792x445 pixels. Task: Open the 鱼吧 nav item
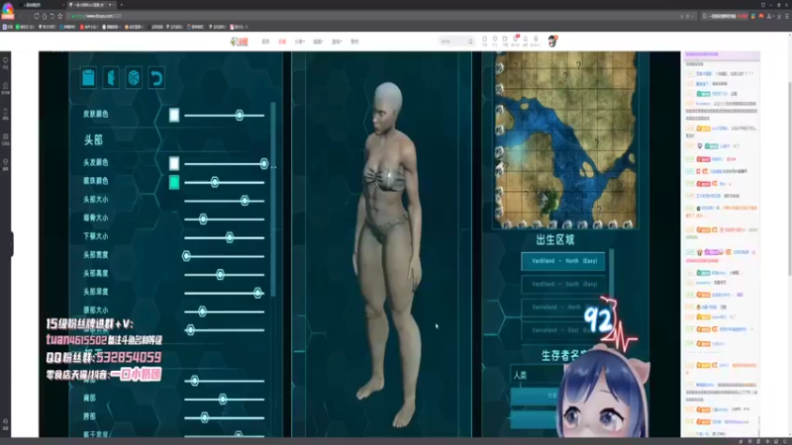pyautogui.click(x=354, y=42)
